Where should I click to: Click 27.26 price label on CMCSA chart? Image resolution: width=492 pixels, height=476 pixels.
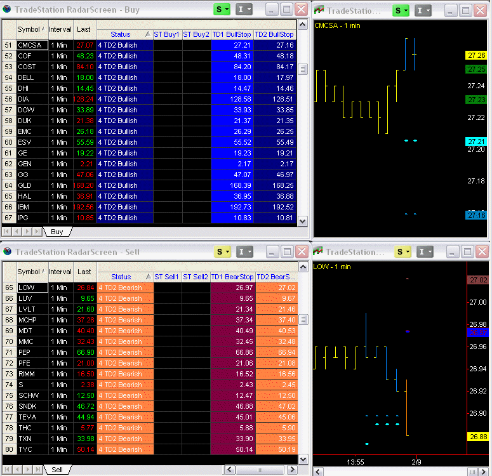pyautogui.click(x=476, y=56)
